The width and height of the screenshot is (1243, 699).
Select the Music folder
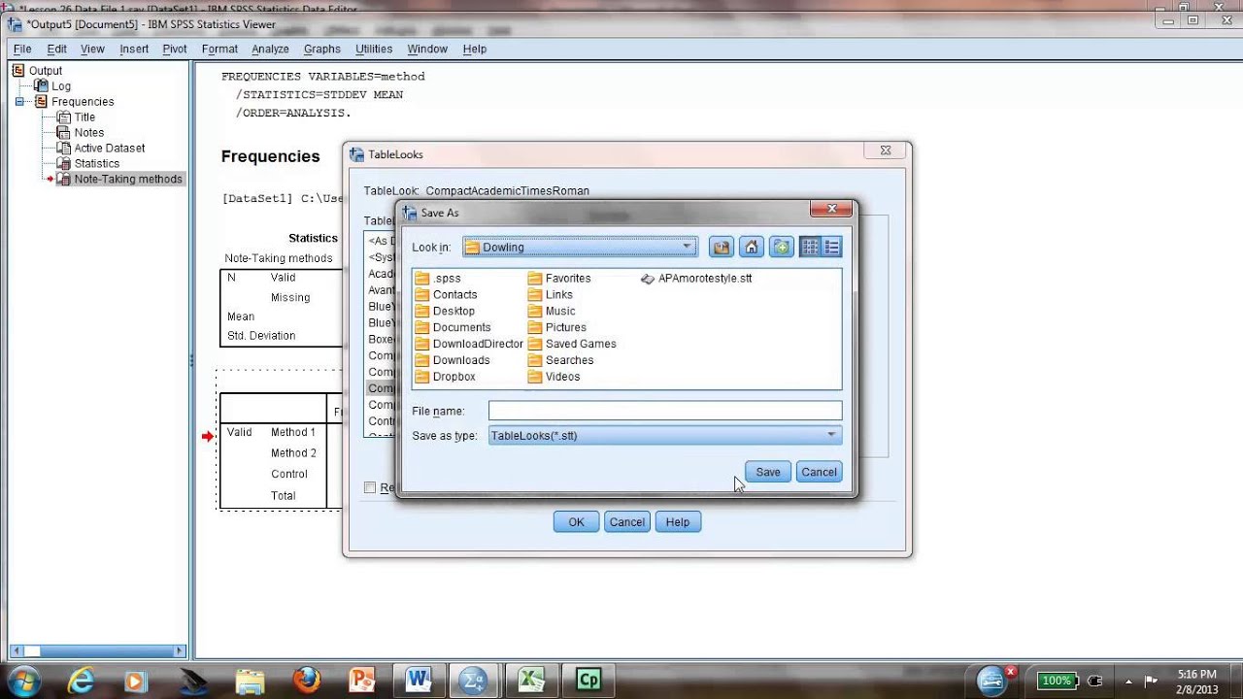(552, 312)
